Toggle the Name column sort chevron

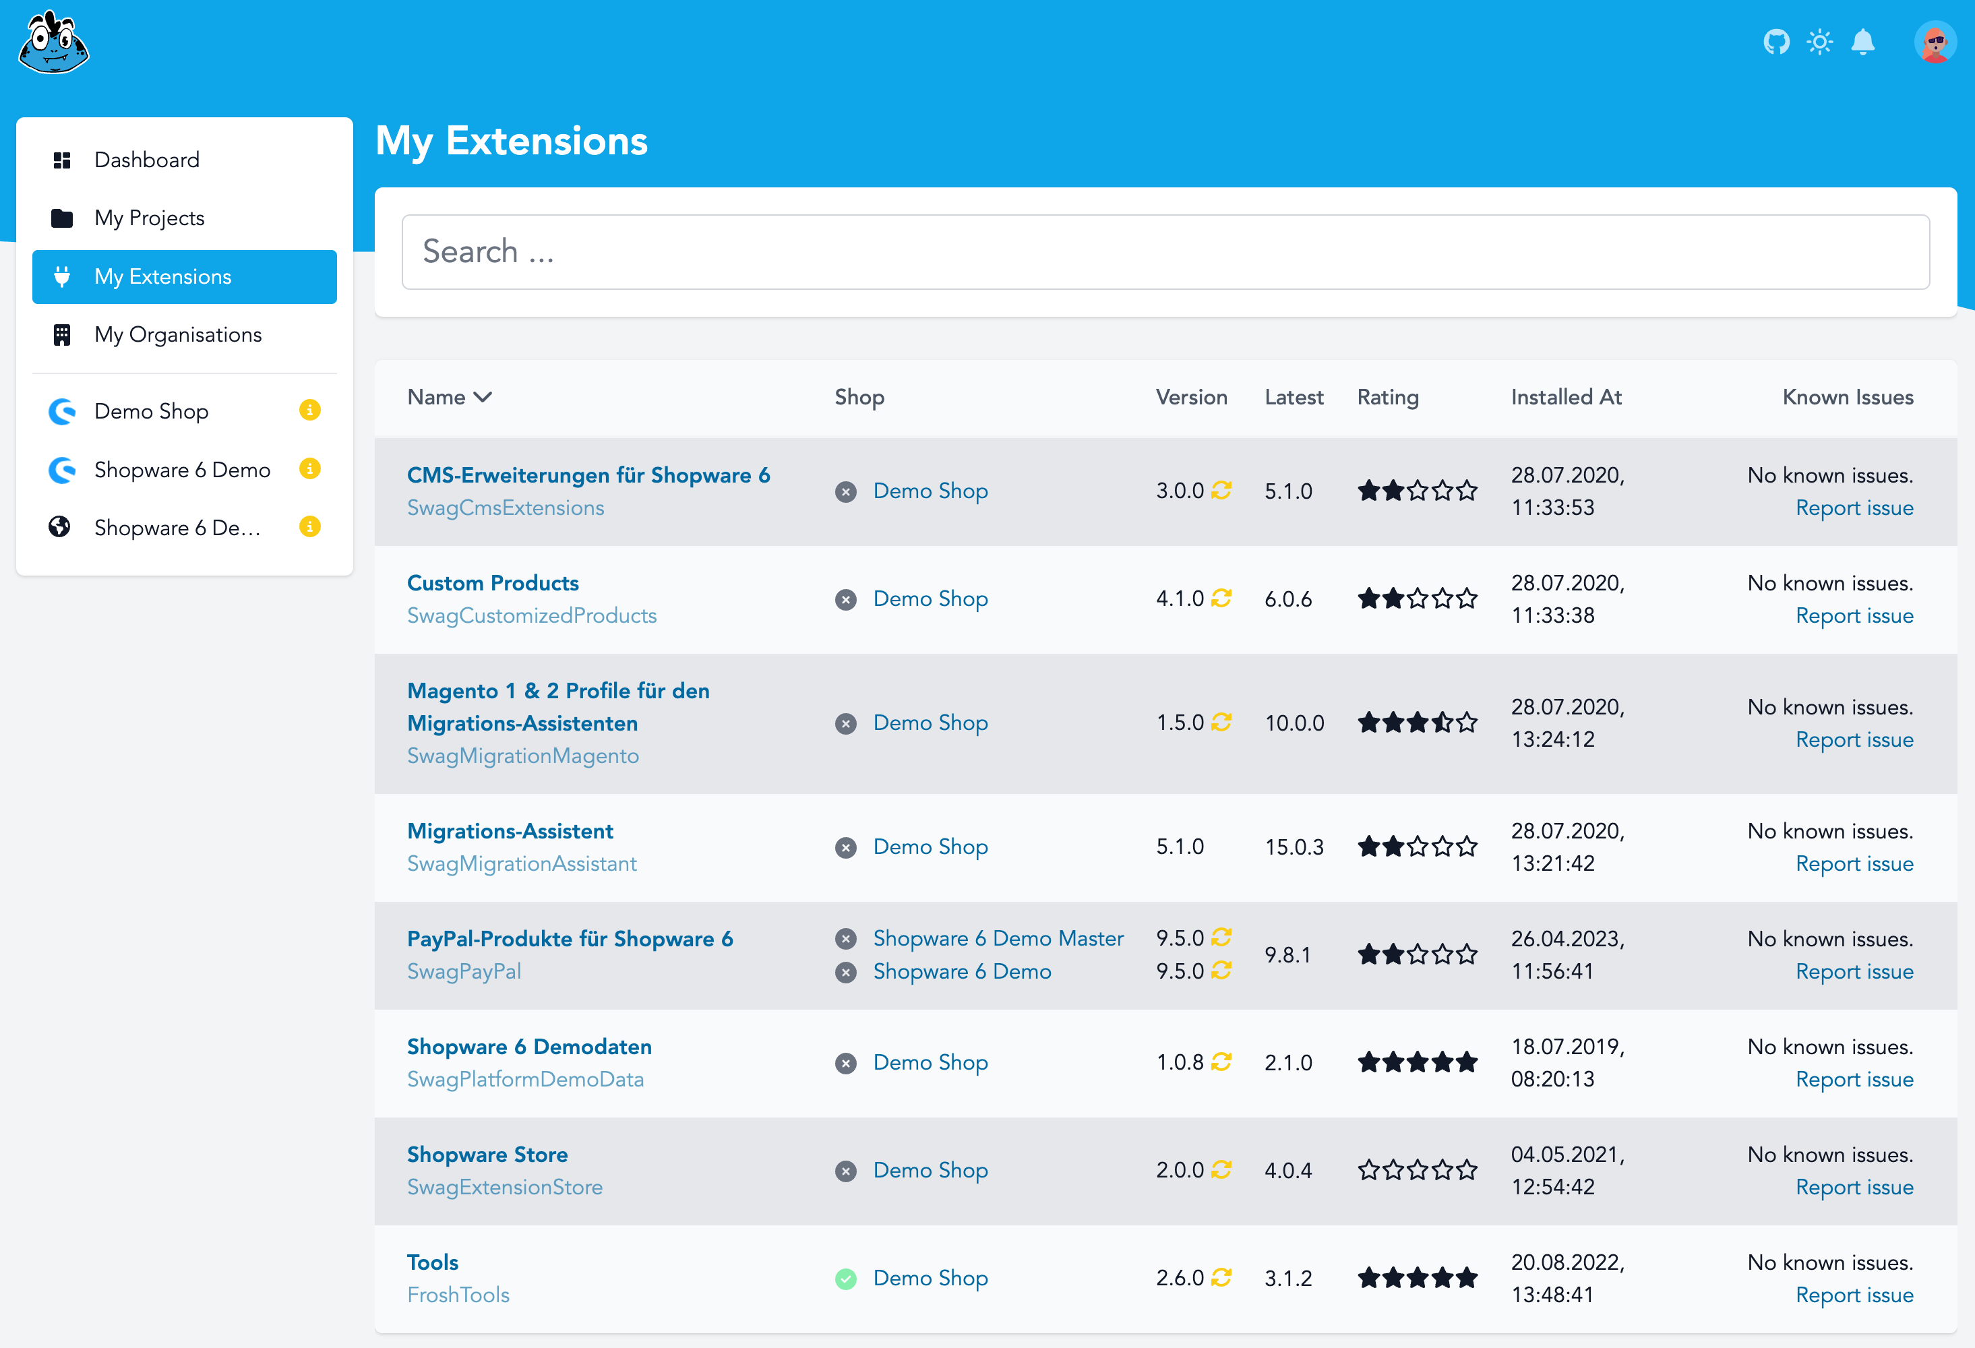point(483,397)
